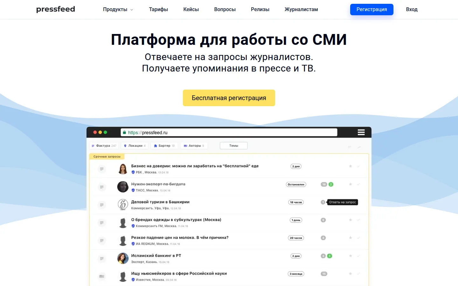
Task: Open 'Резкое падение цен на молоко' request
Action: coord(180,237)
